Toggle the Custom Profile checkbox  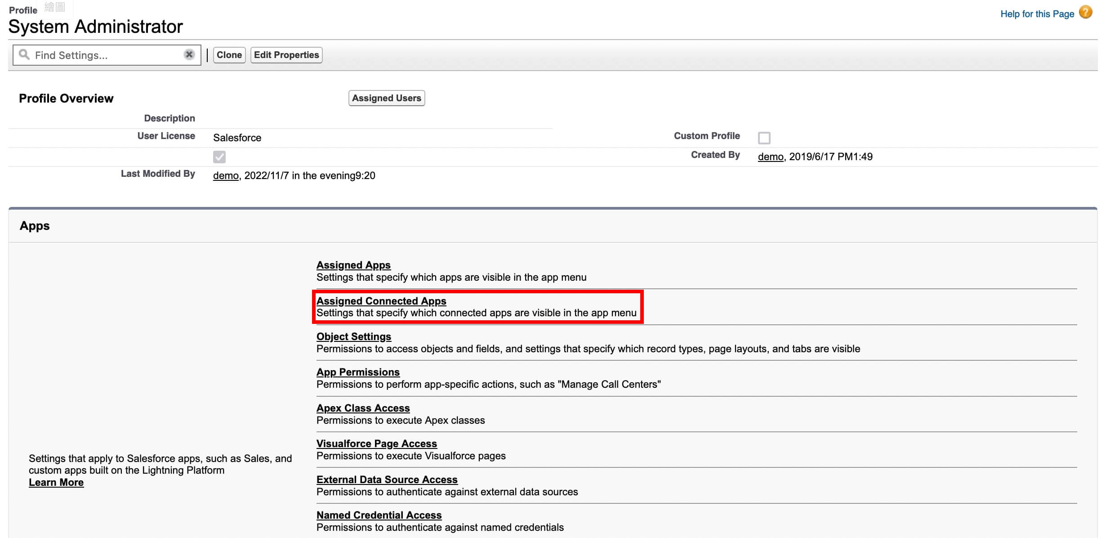point(764,138)
